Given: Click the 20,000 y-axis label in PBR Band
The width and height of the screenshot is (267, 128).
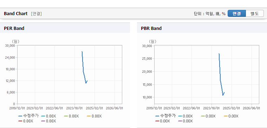Looking at the screenshot, I should 148,71.
